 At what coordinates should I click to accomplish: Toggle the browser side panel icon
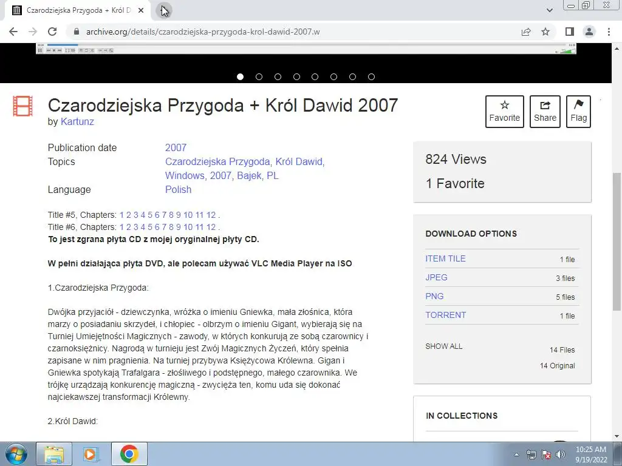pyautogui.click(x=569, y=32)
